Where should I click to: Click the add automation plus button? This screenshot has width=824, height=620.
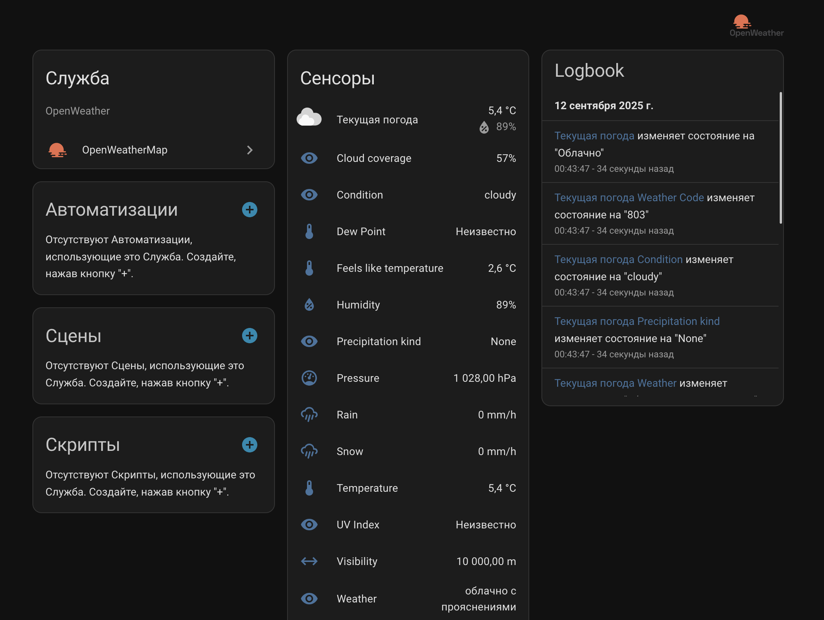[250, 210]
